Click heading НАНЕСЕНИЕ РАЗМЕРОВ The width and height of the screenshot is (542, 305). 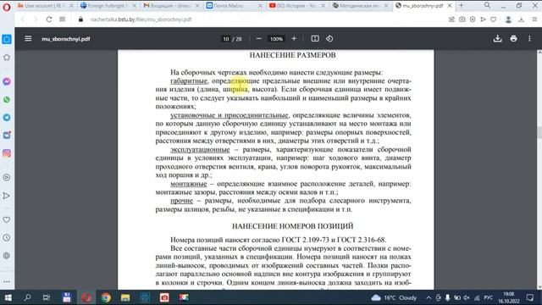[x=292, y=55]
